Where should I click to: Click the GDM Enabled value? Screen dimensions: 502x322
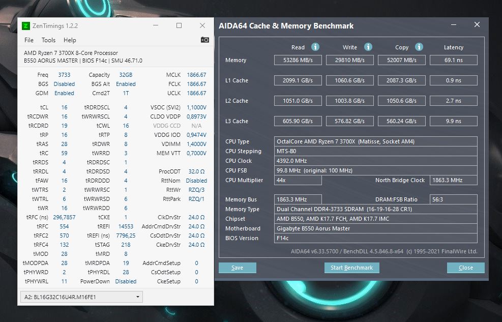[x=64, y=93]
